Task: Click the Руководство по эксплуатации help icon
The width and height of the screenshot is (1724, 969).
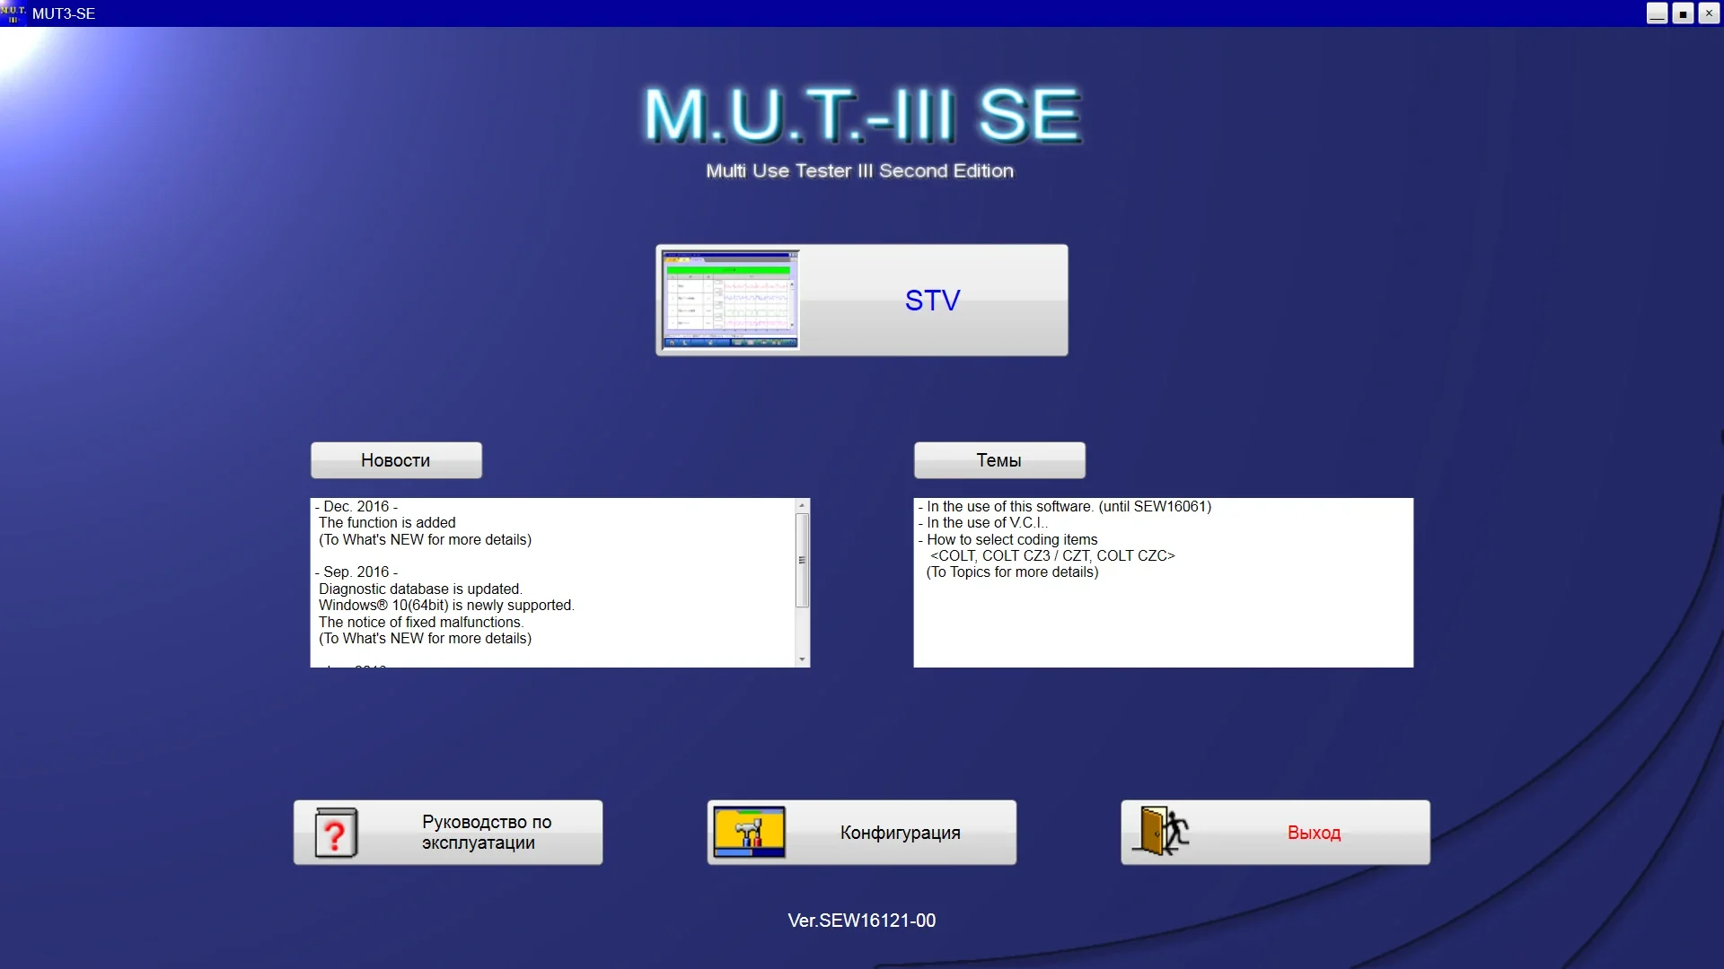Action: 334,832
